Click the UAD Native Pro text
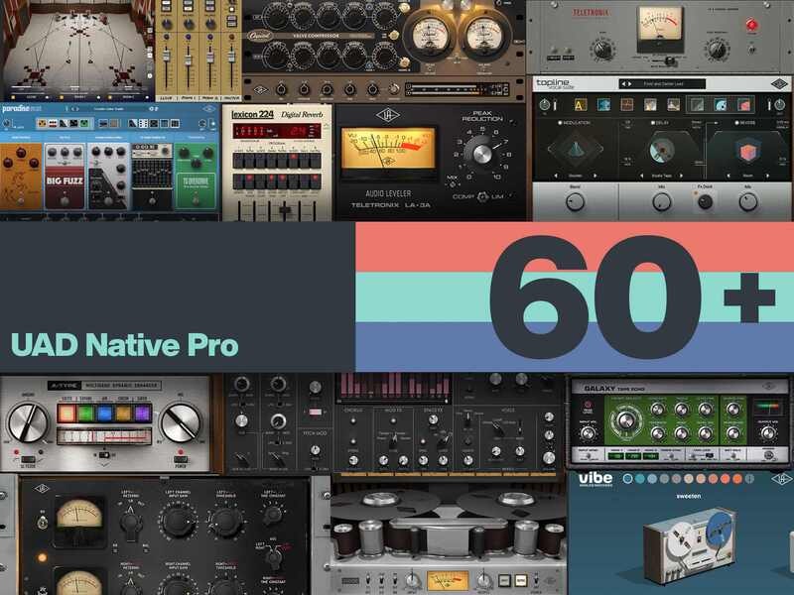 125,345
